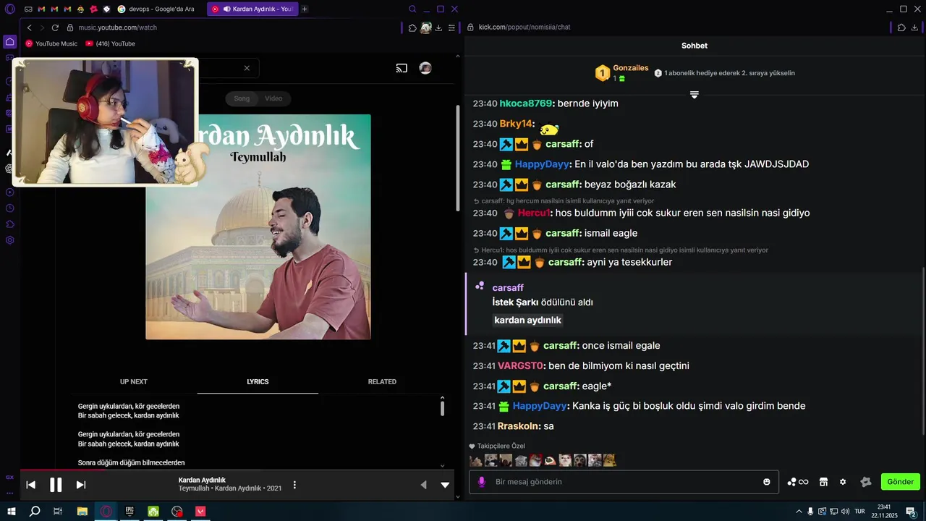Click the lyrics scroll down chevron
Image resolution: width=926 pixels, height=521 pixels.
[x=442, y=465]
